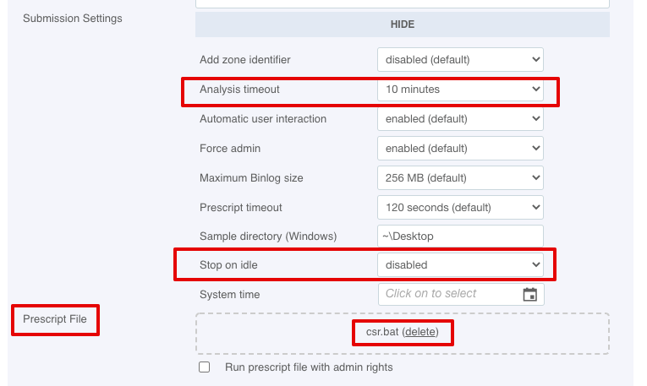Open Maximum Binlog size dropdown
Image resolution: width=647 pixels, height=386 pixels.
coord(460,178)
